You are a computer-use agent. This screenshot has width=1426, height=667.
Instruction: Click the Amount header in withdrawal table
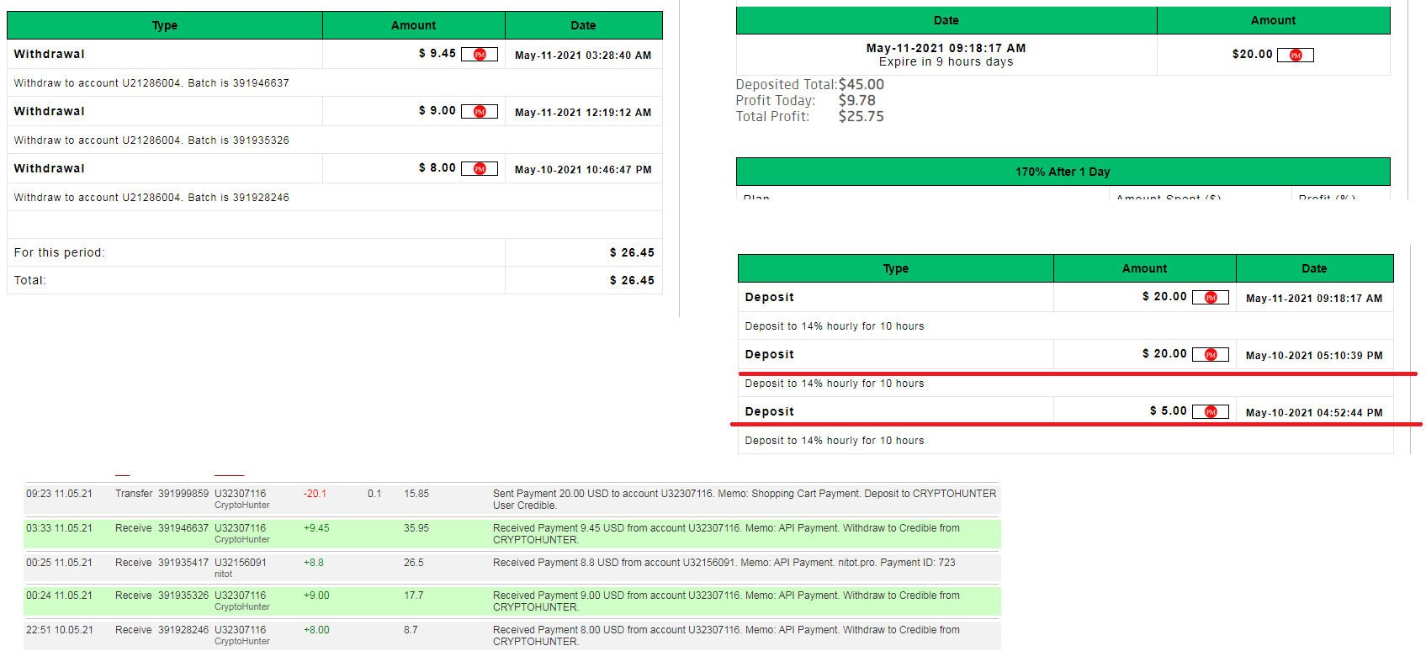(x=414, y=25)
